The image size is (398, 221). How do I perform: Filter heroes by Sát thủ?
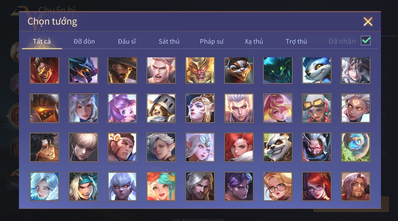(x=169, y=41)
